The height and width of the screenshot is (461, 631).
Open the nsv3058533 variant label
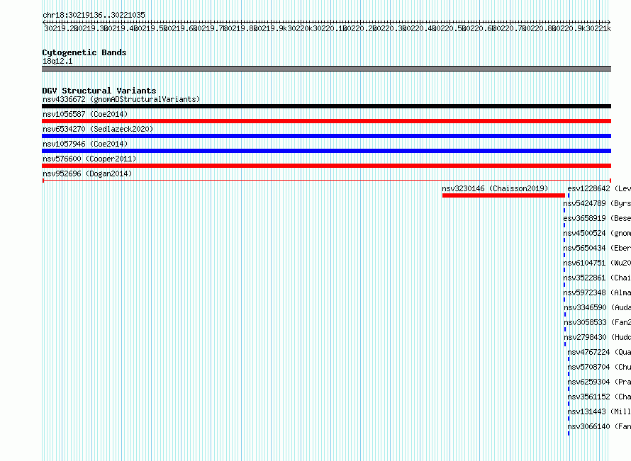[x=598, y=322]
